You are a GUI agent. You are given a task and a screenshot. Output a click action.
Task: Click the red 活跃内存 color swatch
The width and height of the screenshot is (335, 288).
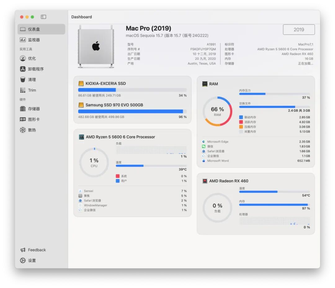tap(241, 122)
